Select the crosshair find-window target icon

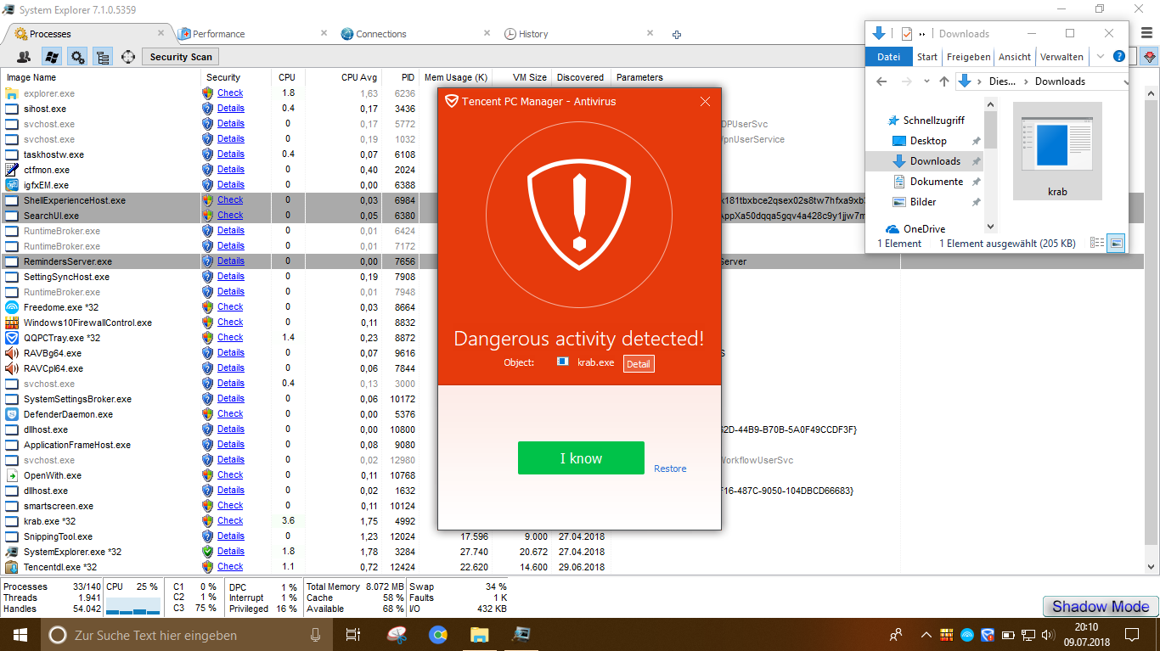(x=128, y=57)
